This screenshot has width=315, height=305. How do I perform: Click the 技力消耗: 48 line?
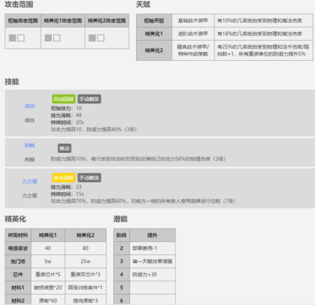66,115
